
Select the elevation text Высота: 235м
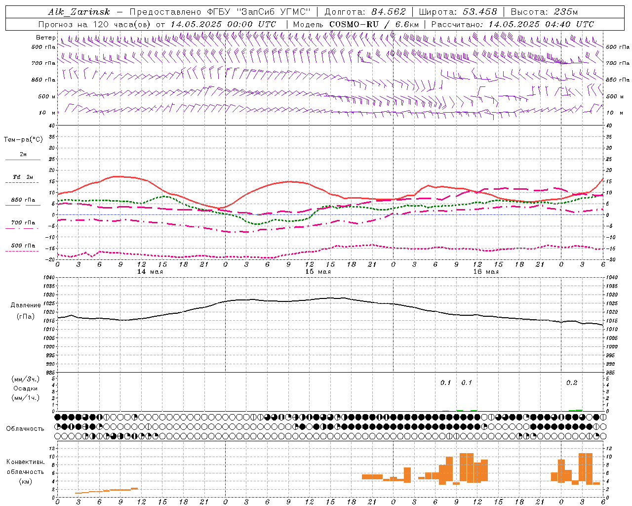coord(544,12)
